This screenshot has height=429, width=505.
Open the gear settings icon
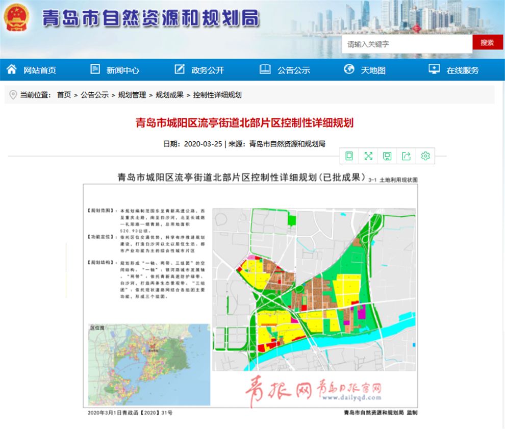tap(425, 156)
